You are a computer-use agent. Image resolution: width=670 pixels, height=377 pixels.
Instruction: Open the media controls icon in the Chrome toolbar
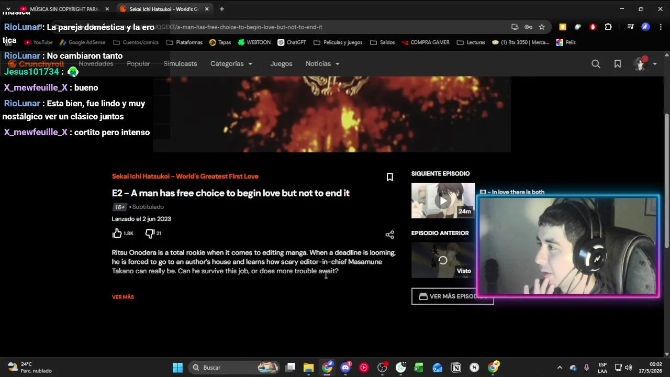631,27
